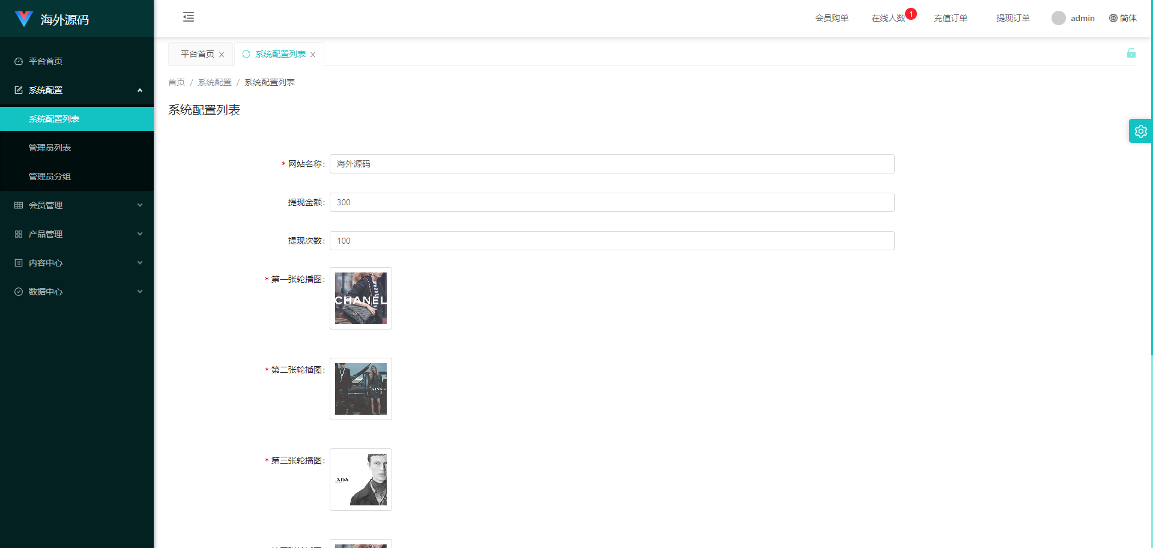Close the 平台首页 tab
1153x548 pixels.
click(x=222, y=55)
